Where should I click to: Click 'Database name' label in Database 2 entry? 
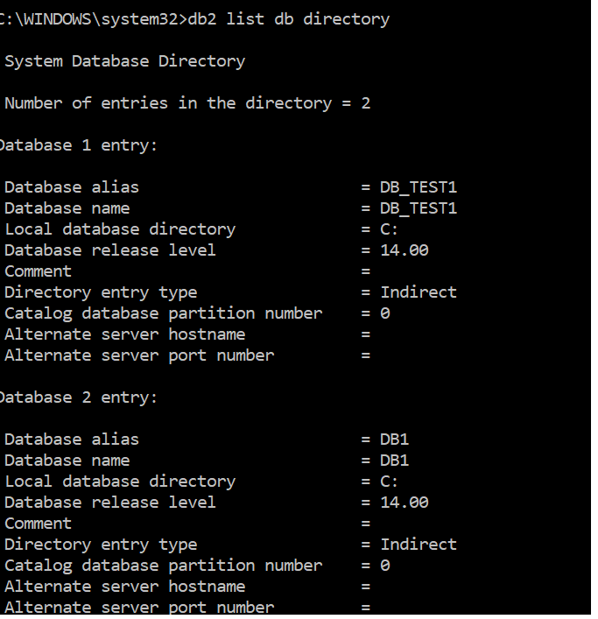(67, 461)
